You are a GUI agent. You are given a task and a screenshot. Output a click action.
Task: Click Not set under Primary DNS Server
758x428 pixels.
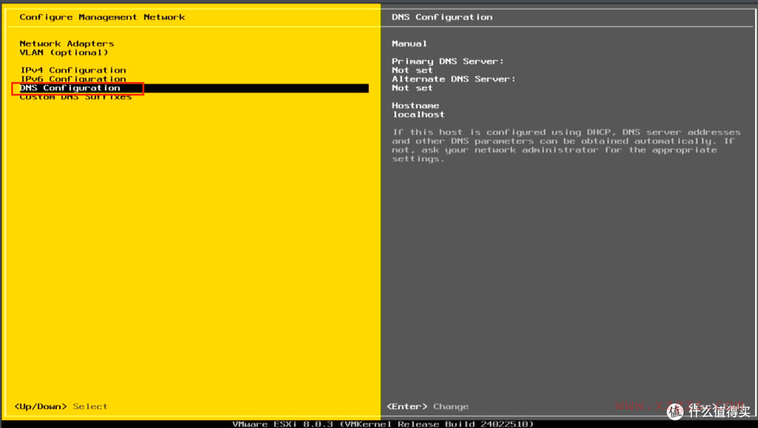(412, 70)
